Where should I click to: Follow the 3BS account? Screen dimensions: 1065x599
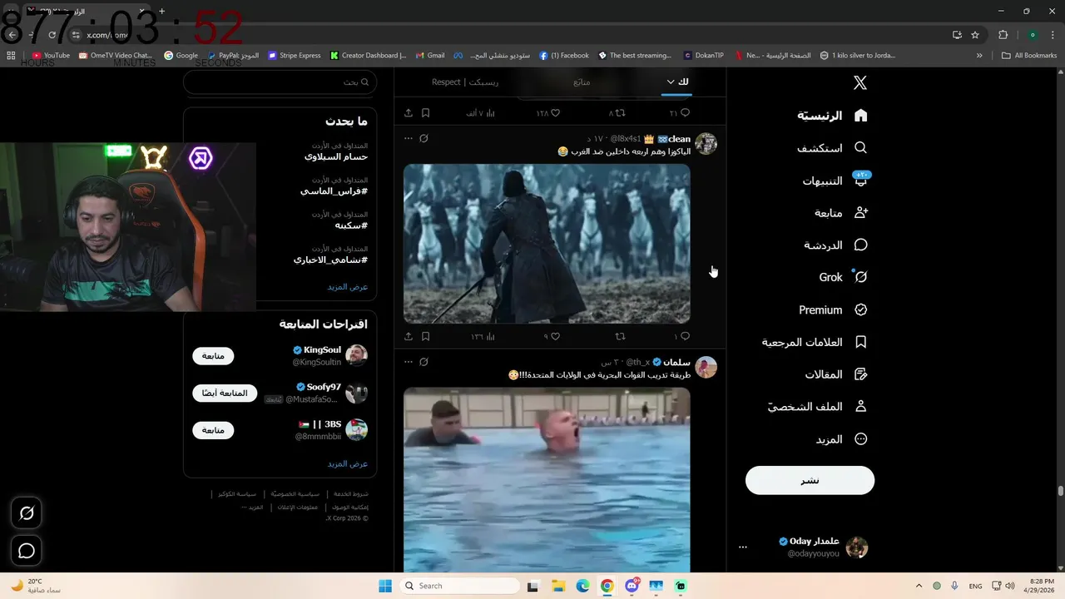tap(213, 430)
